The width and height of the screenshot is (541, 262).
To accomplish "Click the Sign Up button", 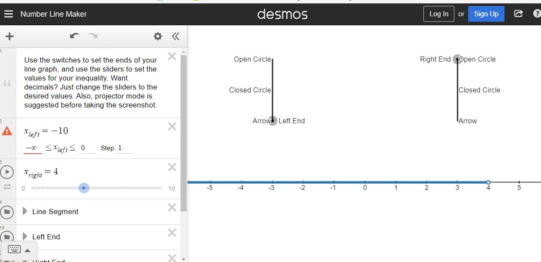I will tap(486, 14).
